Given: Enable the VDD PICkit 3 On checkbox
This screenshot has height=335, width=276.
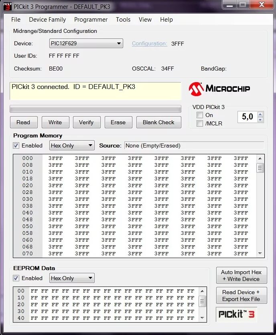Looking at the screenshot, I should click(x=200, y=115).
